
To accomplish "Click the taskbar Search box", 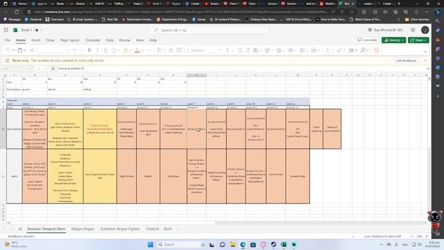I will click(182, 244).
